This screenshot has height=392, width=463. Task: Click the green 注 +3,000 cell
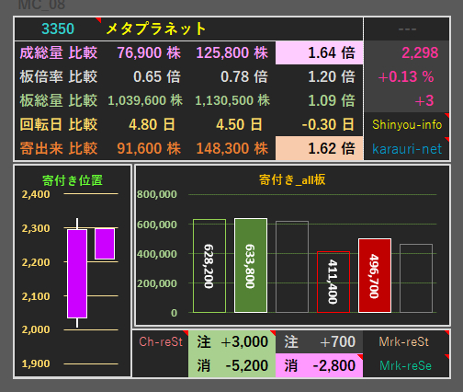click(231, 341)
